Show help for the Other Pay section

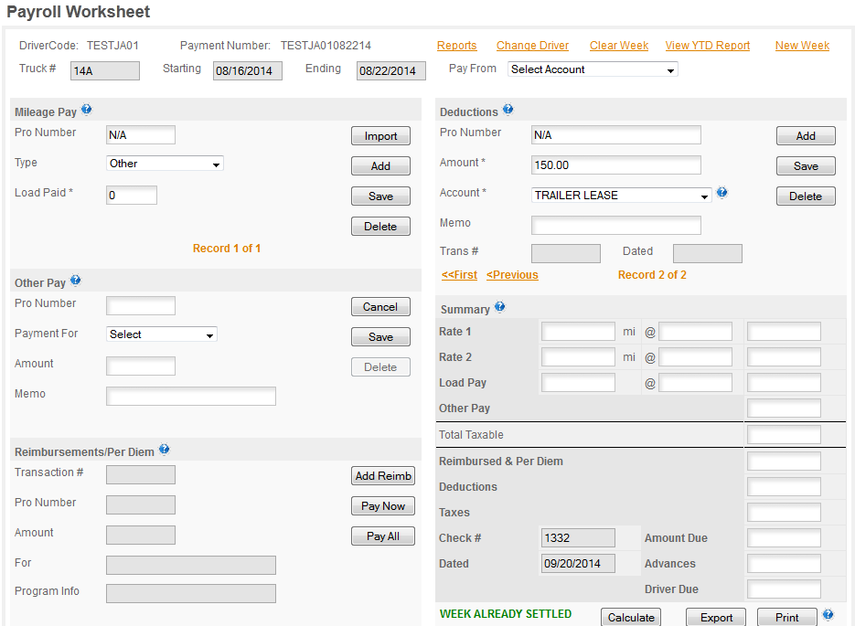(75, 280)
